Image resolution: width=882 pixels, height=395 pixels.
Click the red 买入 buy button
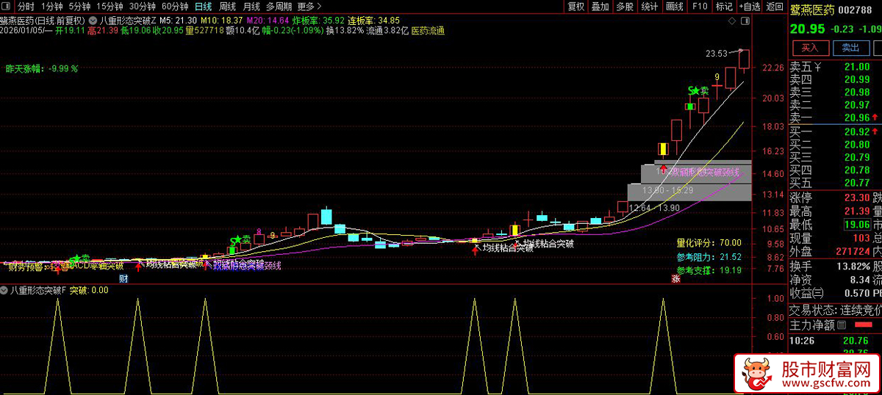point(809,48)
